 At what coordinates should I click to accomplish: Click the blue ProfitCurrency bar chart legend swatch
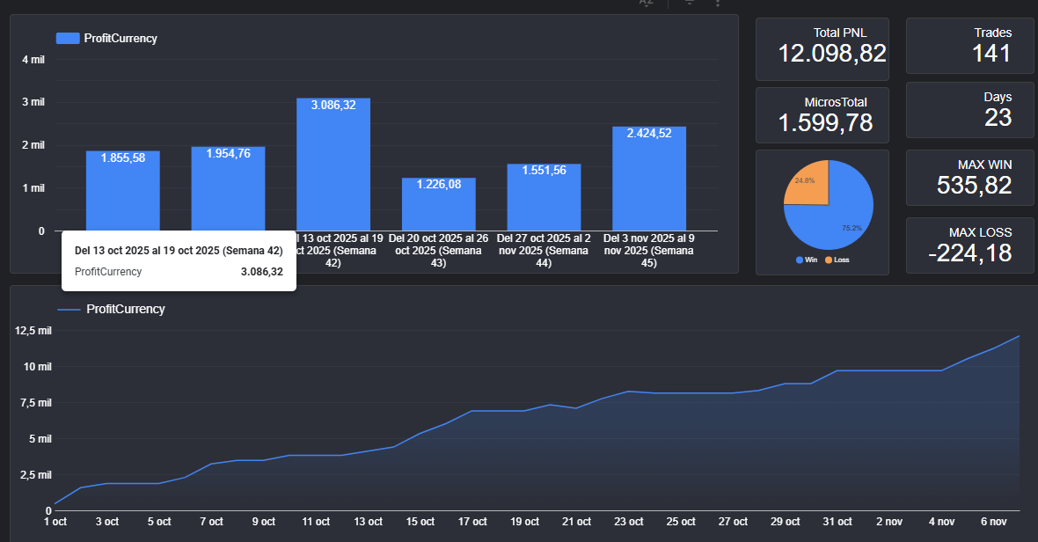(x=68, y=39)
